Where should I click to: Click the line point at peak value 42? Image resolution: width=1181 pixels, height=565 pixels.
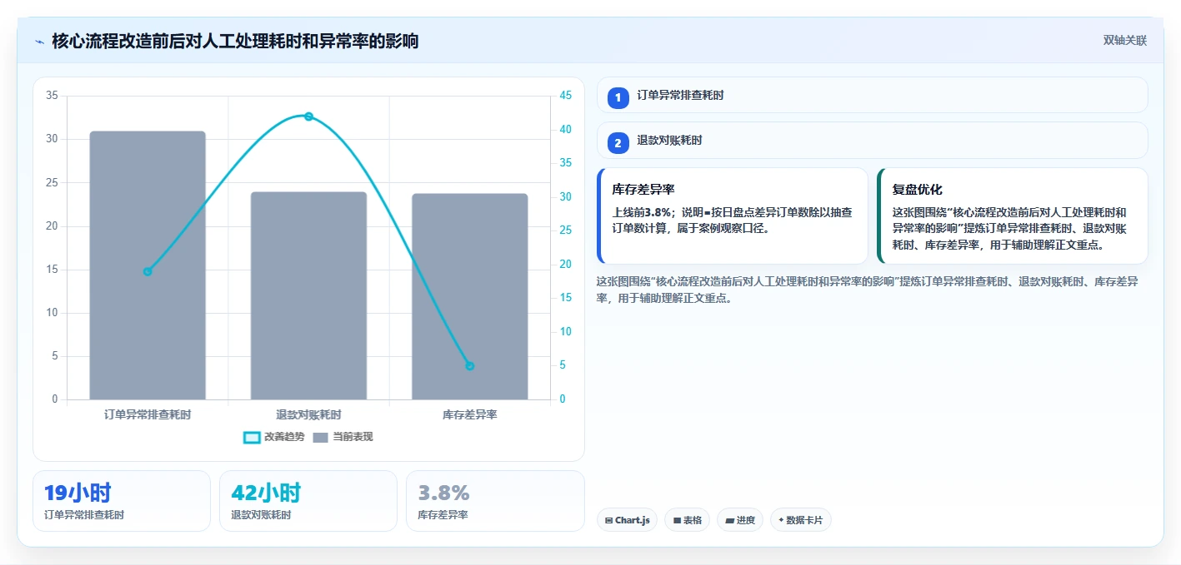pyautogui.click(x=308, y=116)
